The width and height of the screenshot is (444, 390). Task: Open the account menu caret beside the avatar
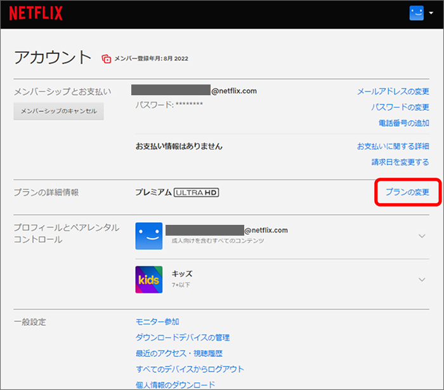431,13
